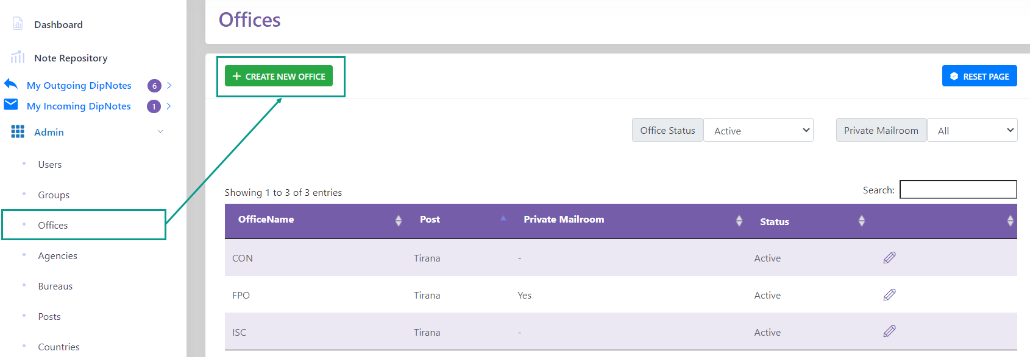1030x357 pixels.
Task: Click the Create New Office button
Action: tap(279, 76)
